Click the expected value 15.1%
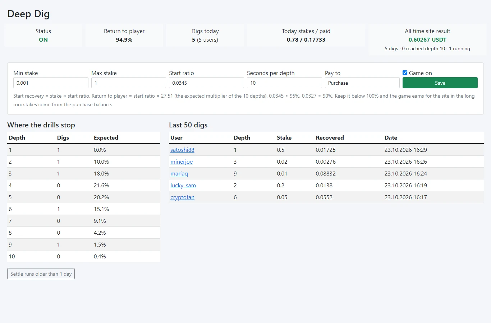The image size is (491, 323). click(x=101, y=209)
